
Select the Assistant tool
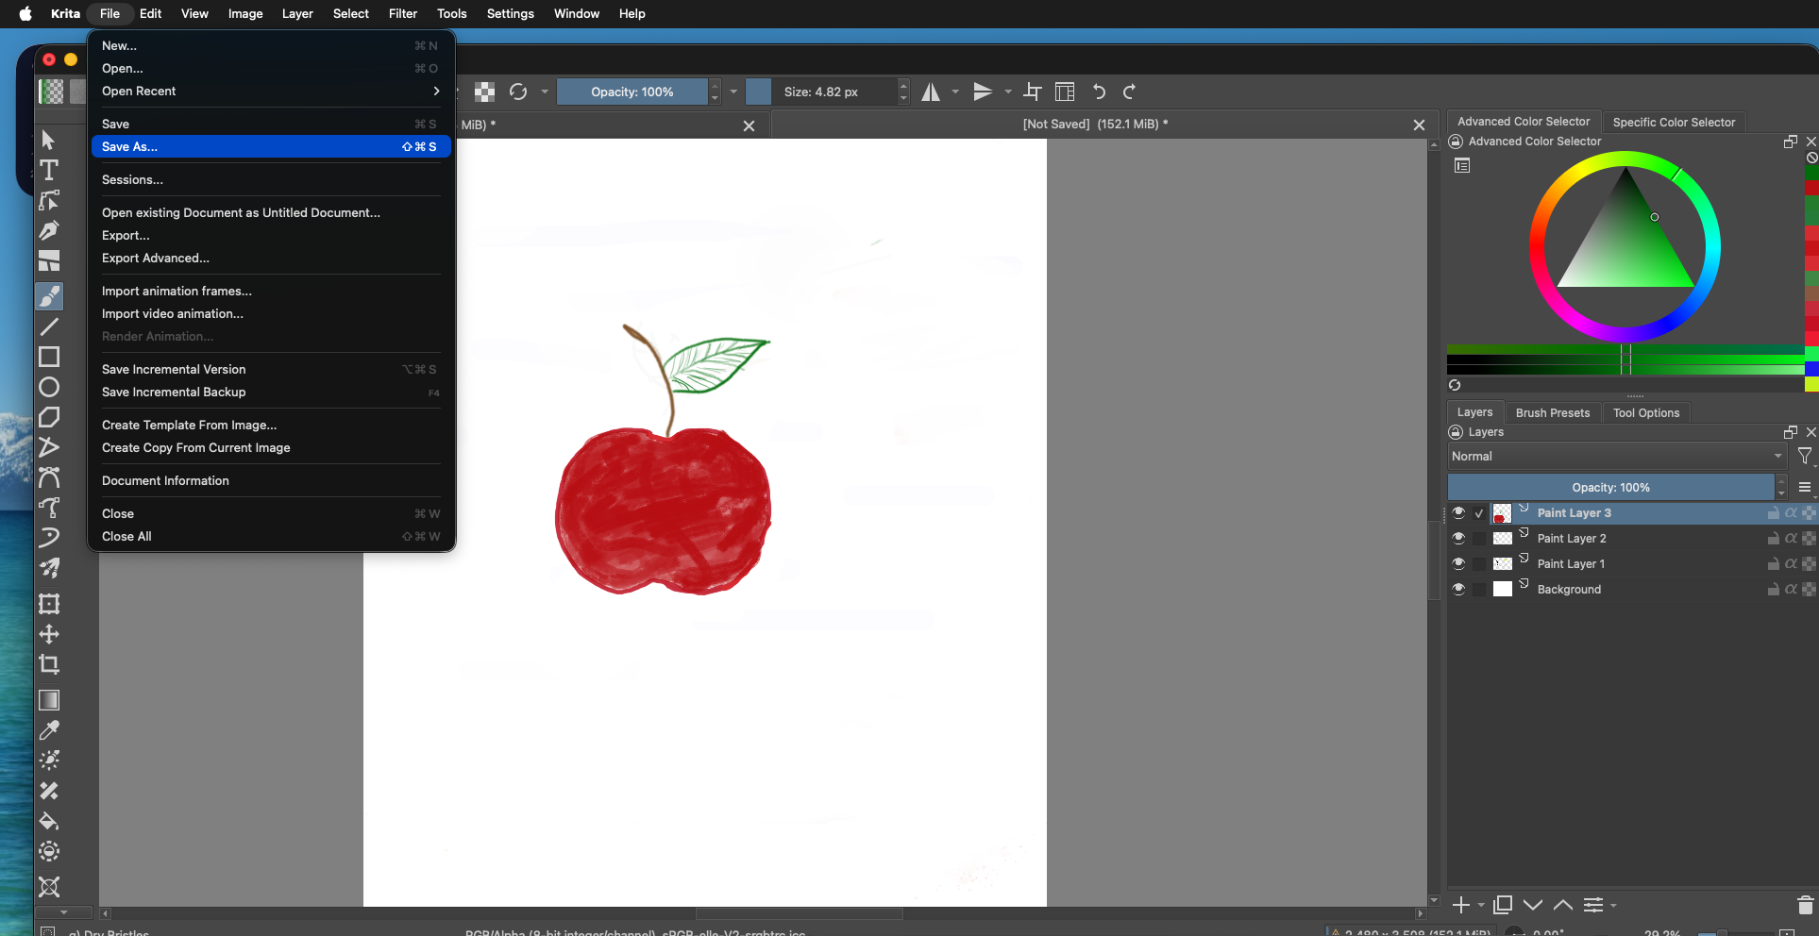49,887
